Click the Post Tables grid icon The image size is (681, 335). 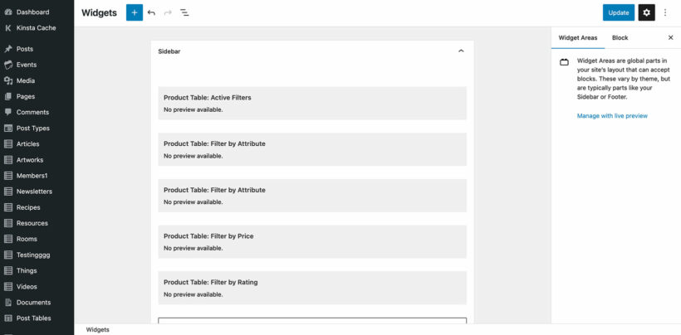click(7, 318)
